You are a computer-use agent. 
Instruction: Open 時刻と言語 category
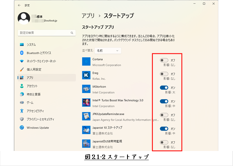click(47, 94)
